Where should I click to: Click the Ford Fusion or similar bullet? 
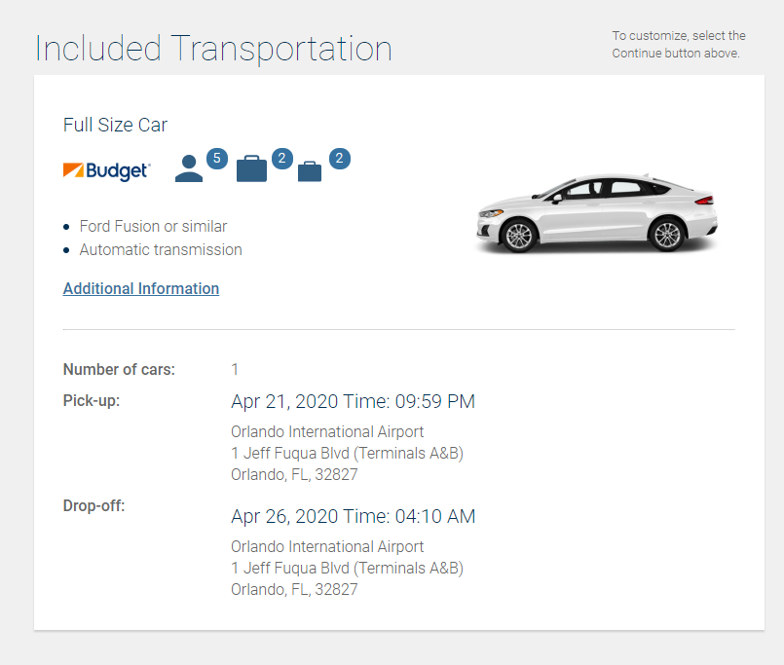tap(153, 226)
